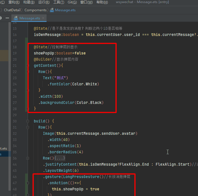Image resolution: width=198 pixels, height=196 pixels.
Task: Click ETS file icon on Message.ets tab
Action: pyautogui.click(x=16, y=18)
